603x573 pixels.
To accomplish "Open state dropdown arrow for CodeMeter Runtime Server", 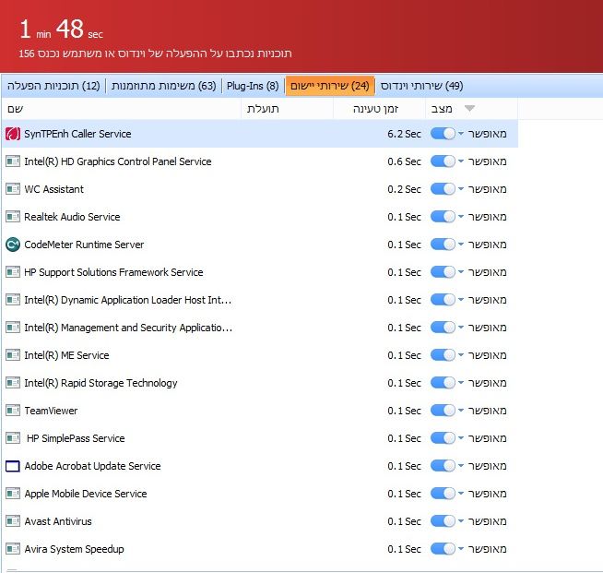I will (x=461, y=245).
